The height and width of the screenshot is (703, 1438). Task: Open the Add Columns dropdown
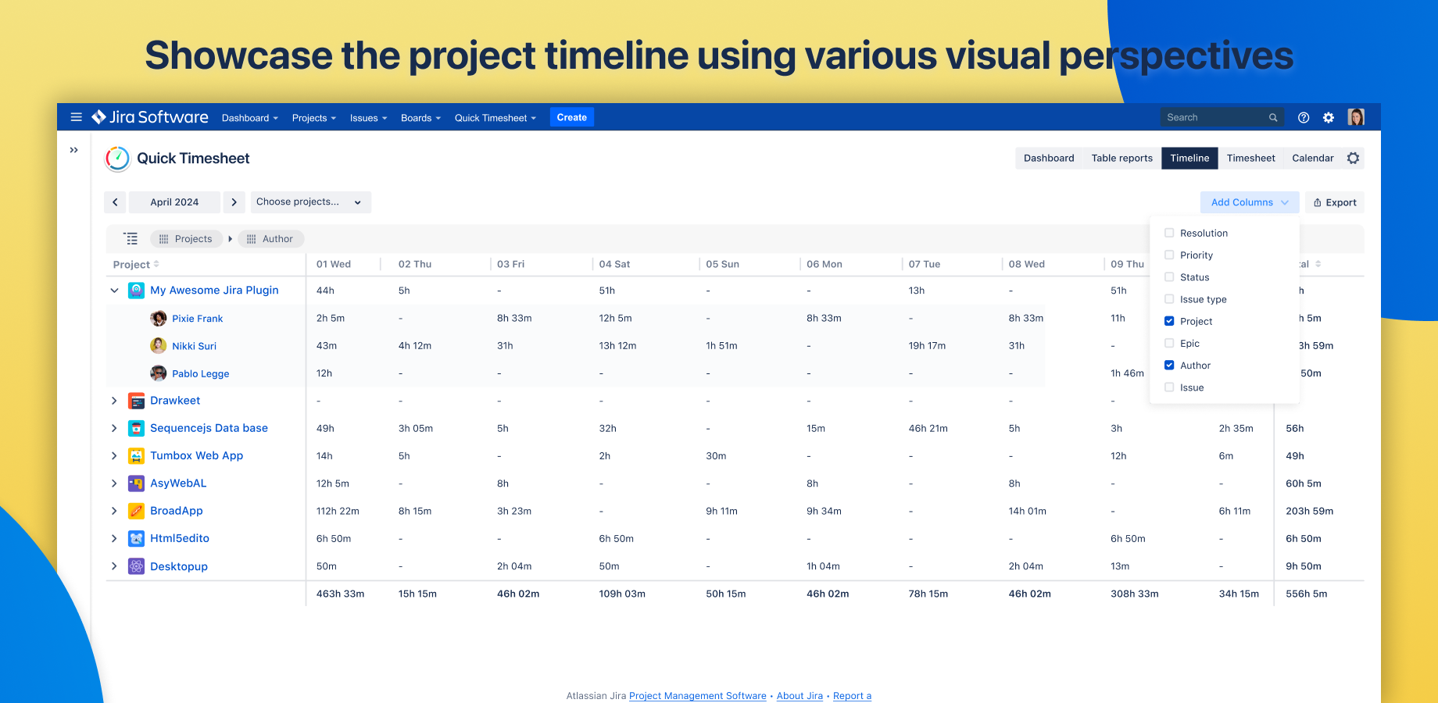coord(1250,202)
